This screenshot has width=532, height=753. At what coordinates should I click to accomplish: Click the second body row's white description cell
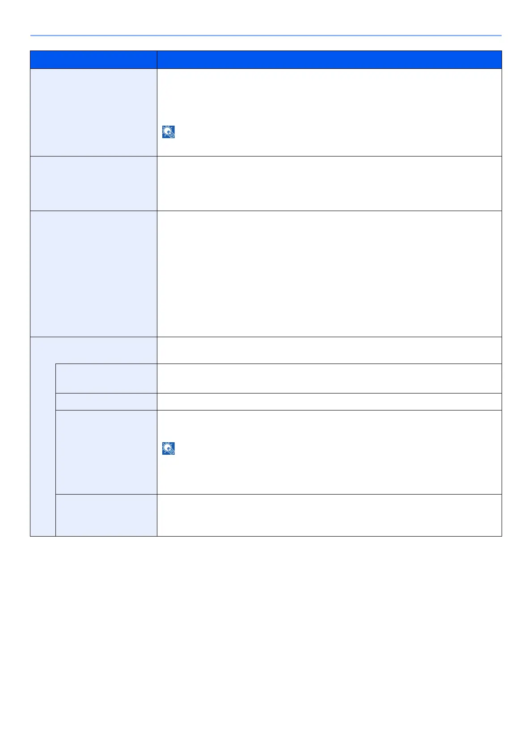coord(329,183)
